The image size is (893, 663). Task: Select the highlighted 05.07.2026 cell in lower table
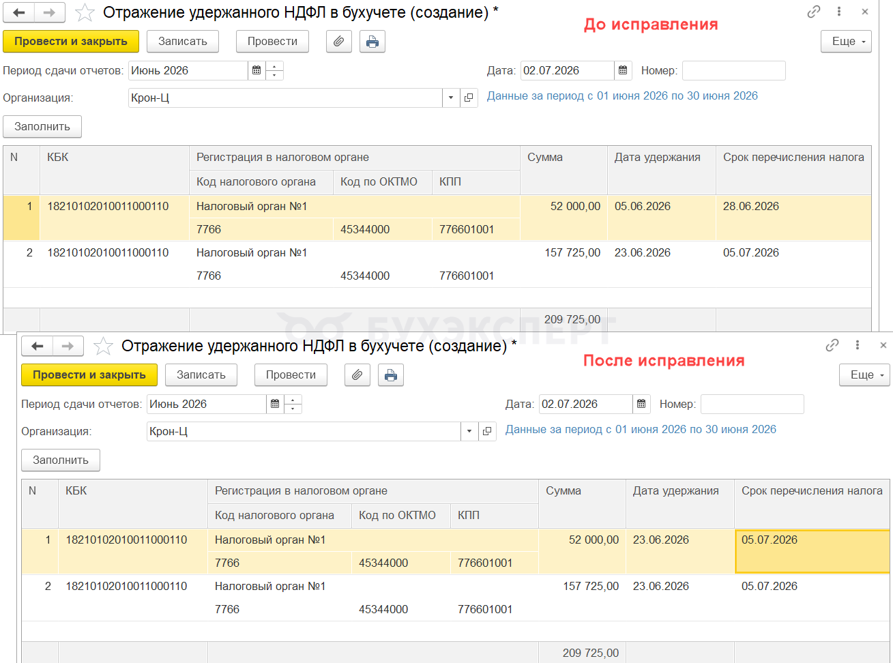click(812, 551)
